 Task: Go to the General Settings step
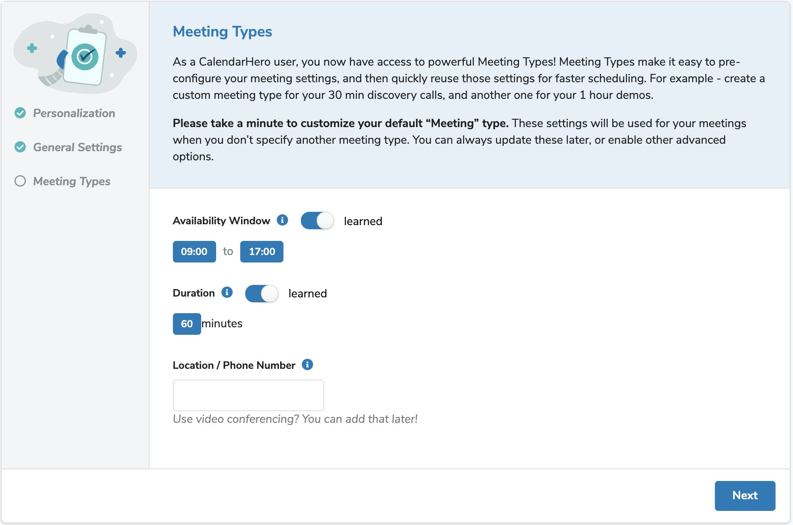pos(78,147)
